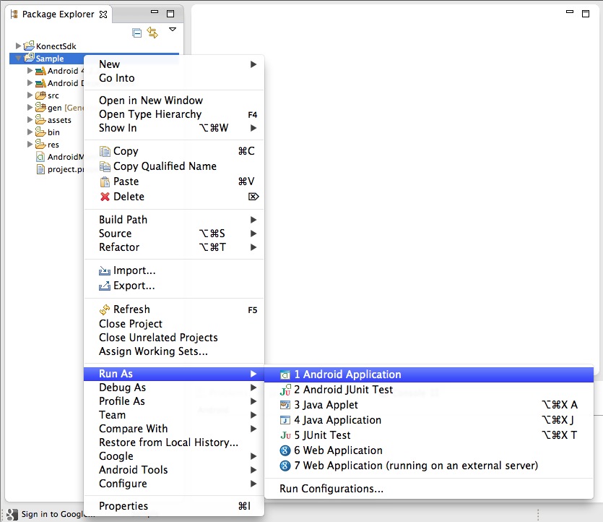Click the Package Explorer tab icon
Image resolution: width=603 pixels, height=522 pixels.
point(14,14)
